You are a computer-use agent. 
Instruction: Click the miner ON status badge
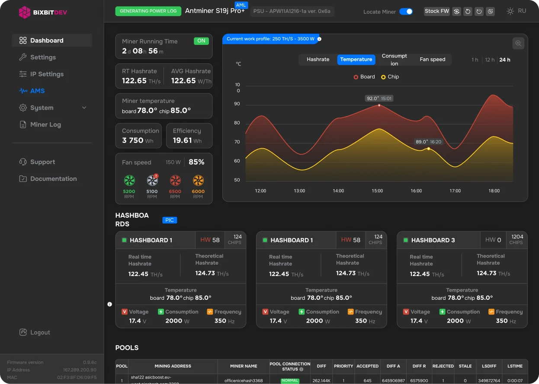[x=201, y=41]
